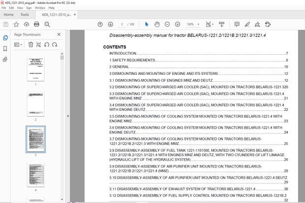This screenshot has width=305, height=203.
Task: Open the fit page scrolling options
Action: point(210,24)
